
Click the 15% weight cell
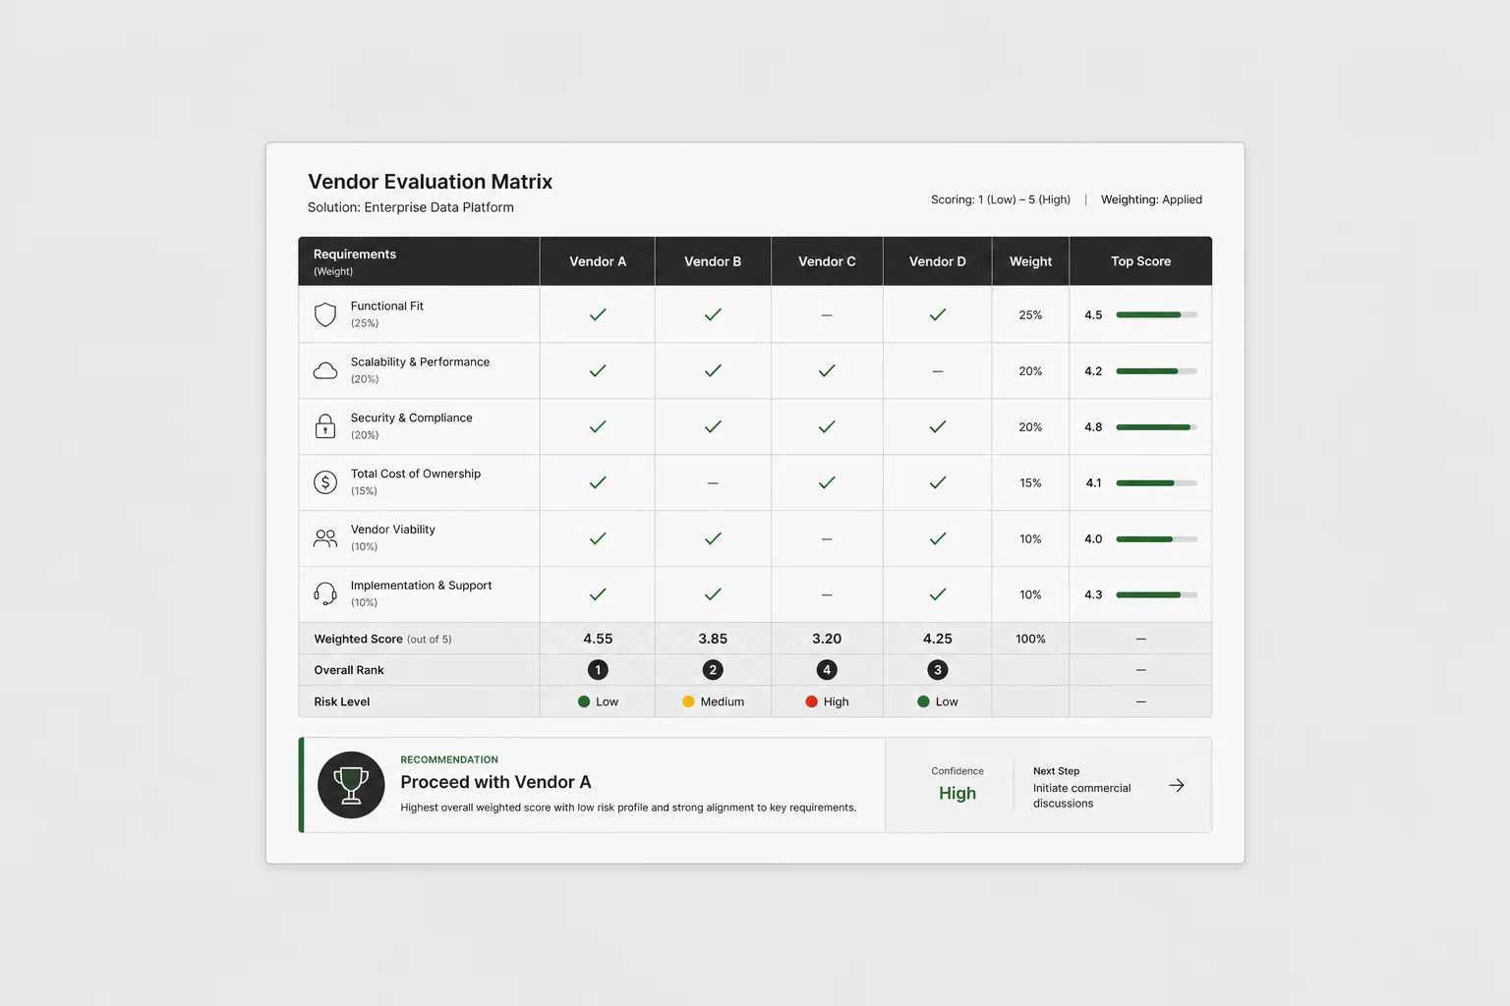tap(1030, 483)
